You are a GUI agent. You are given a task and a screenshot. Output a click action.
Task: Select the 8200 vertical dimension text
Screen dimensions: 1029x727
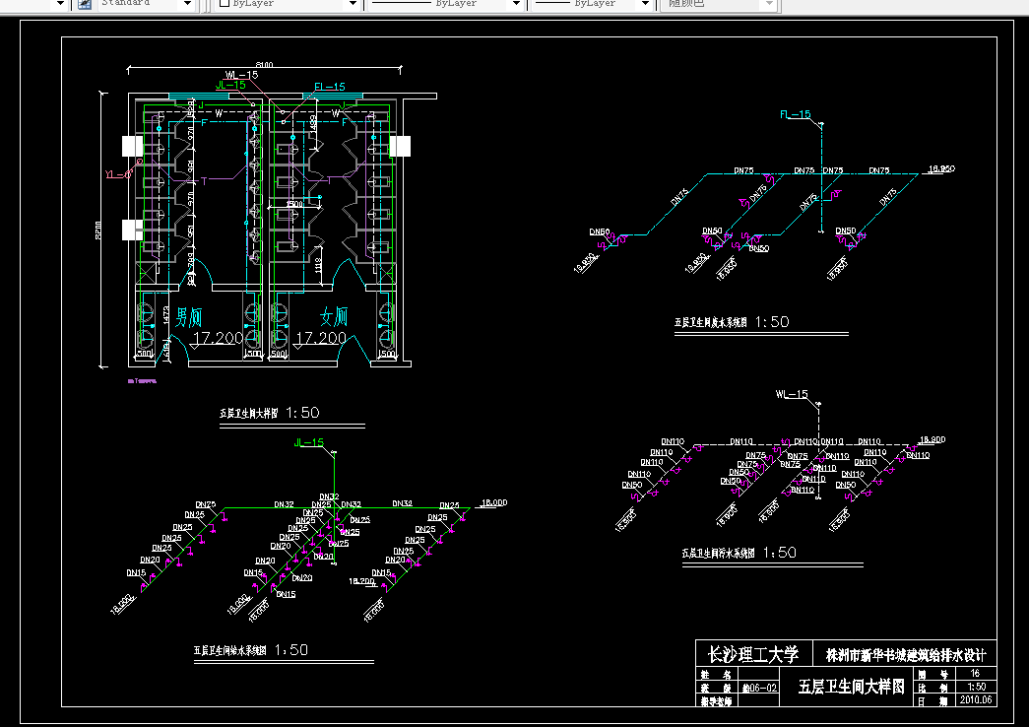98,230
